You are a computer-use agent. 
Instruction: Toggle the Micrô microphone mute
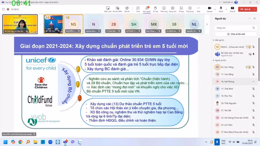[221, 8]
